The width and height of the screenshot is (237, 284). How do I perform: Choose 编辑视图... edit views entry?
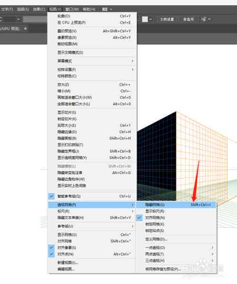tap(92, 269)
